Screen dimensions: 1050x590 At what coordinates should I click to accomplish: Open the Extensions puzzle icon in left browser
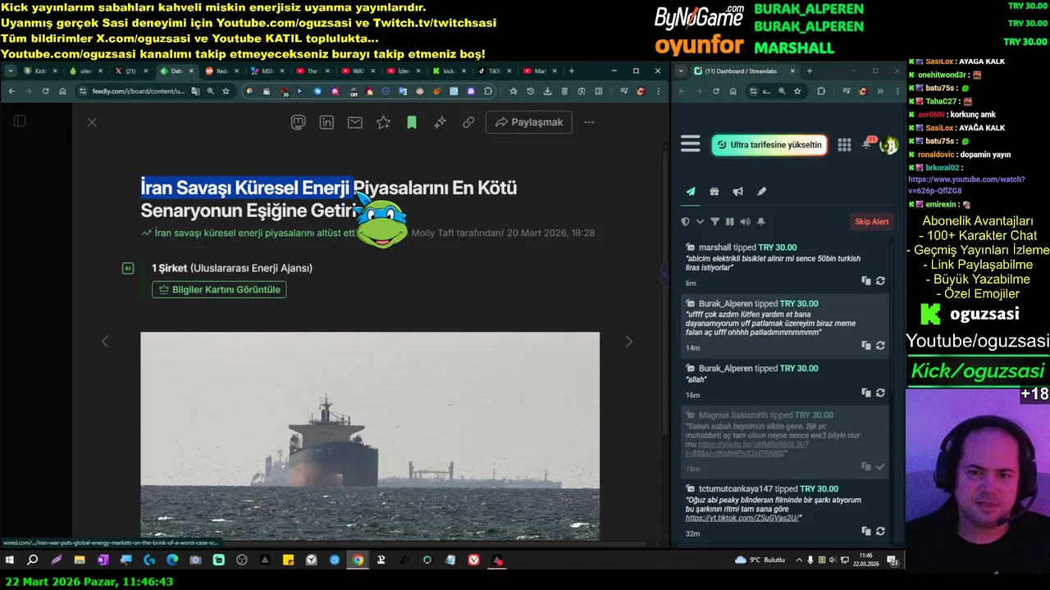coord(488,91)
